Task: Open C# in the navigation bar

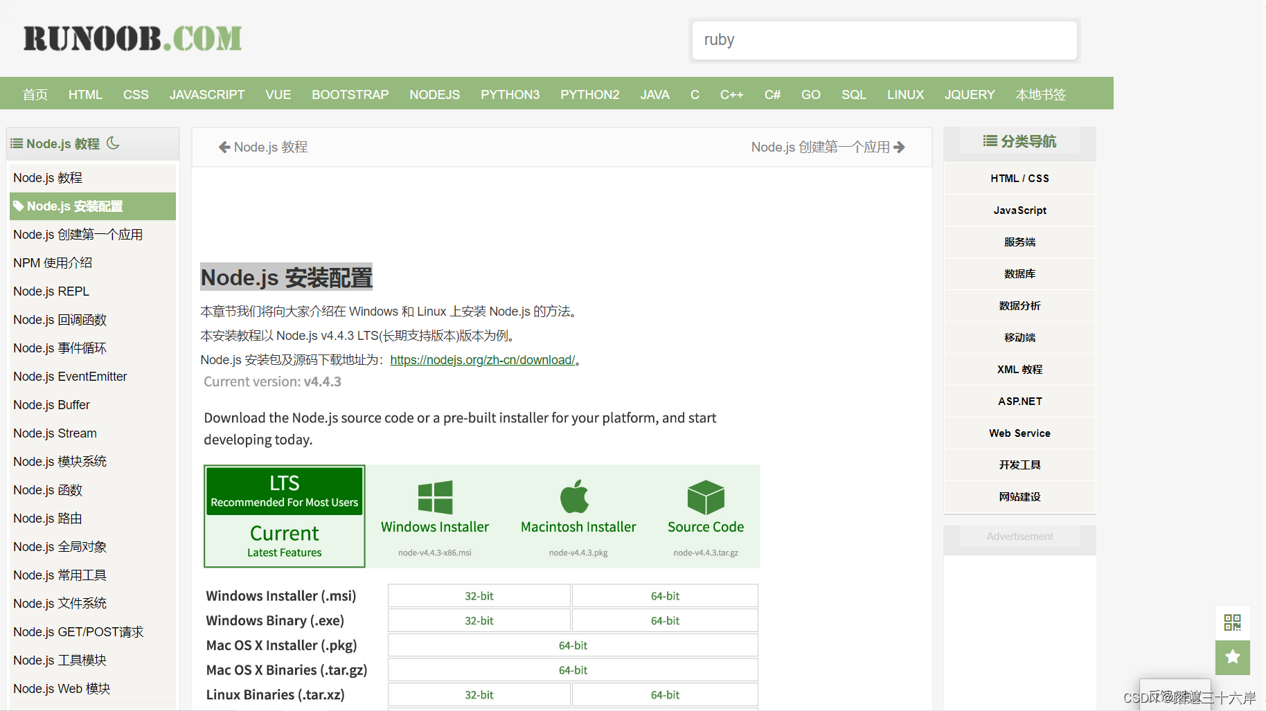Action: [x=772, y=94]
